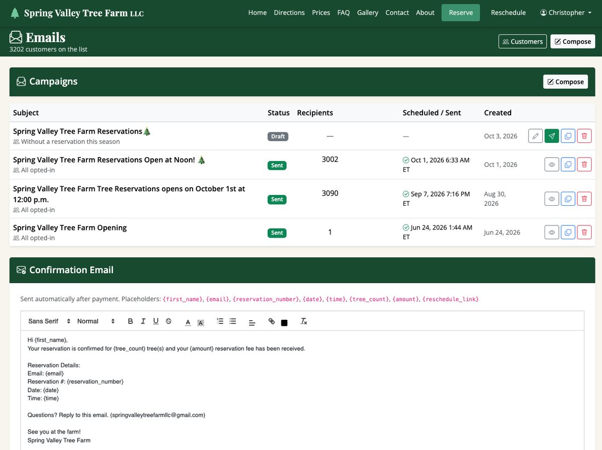Preview the 'Open at Noon!' campaign
The image size is (602, 450).
point(552,164)
